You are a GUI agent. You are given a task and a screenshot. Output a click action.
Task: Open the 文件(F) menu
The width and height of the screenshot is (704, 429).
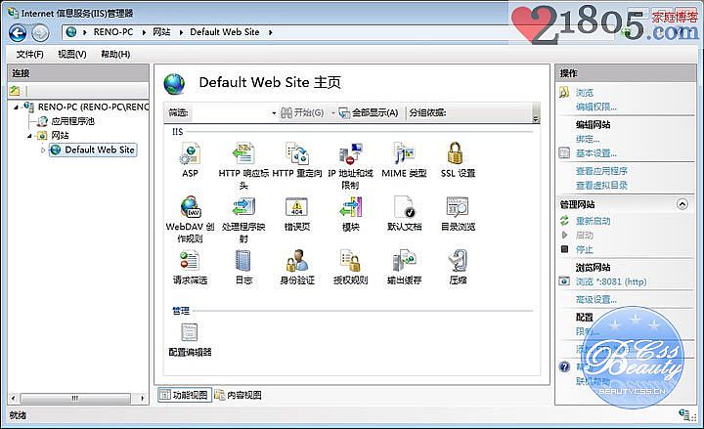tap(29, 55)
